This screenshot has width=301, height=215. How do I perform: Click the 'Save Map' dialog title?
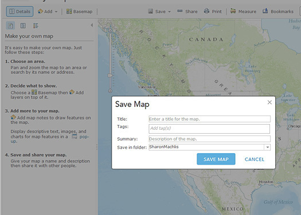click(132, 104)
